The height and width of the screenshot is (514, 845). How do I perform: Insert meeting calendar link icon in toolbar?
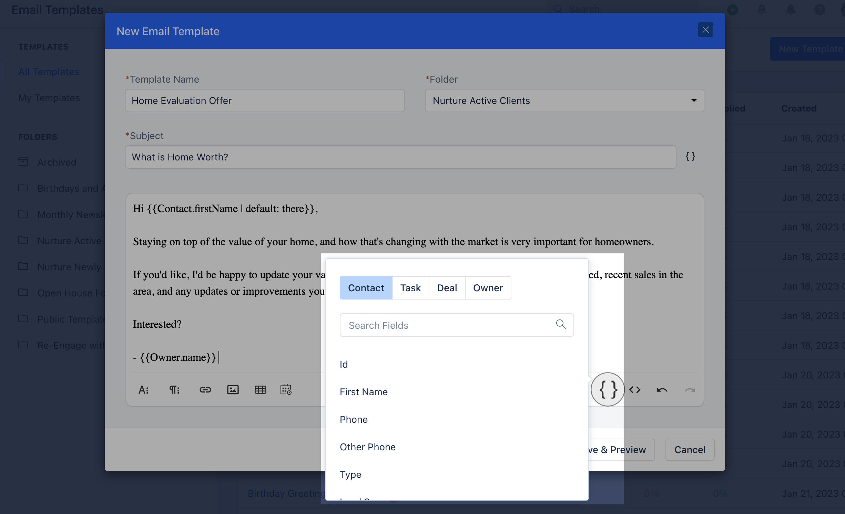[x=286, y=390]
